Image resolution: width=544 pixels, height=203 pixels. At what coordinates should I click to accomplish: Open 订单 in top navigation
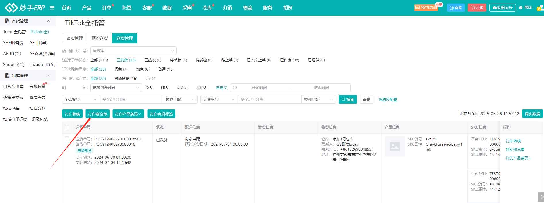click(107, 8)
